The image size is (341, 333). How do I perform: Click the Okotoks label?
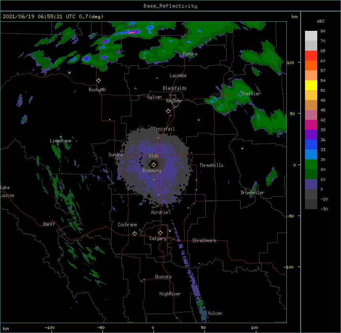pos(163,277)
